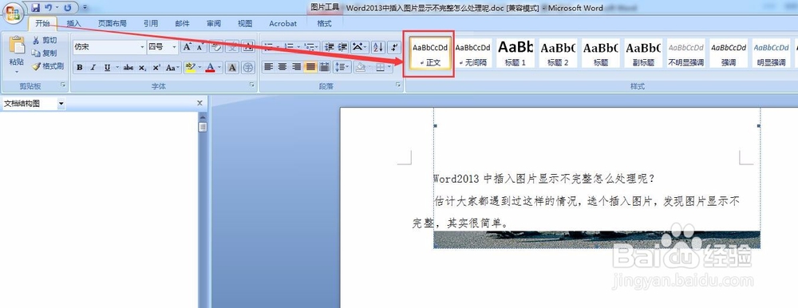Image resolution: width=798 pixels, height=308 pixels.
Task: Activate the 格式刷 format painter
Action: tap(48, 66)
